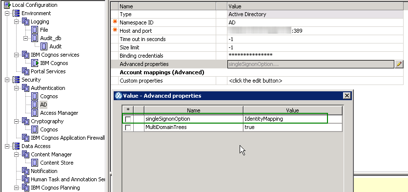Viewport: 408px width, 192px height.
Task: Click the Active Directory Type value
Action: [315, 14]
